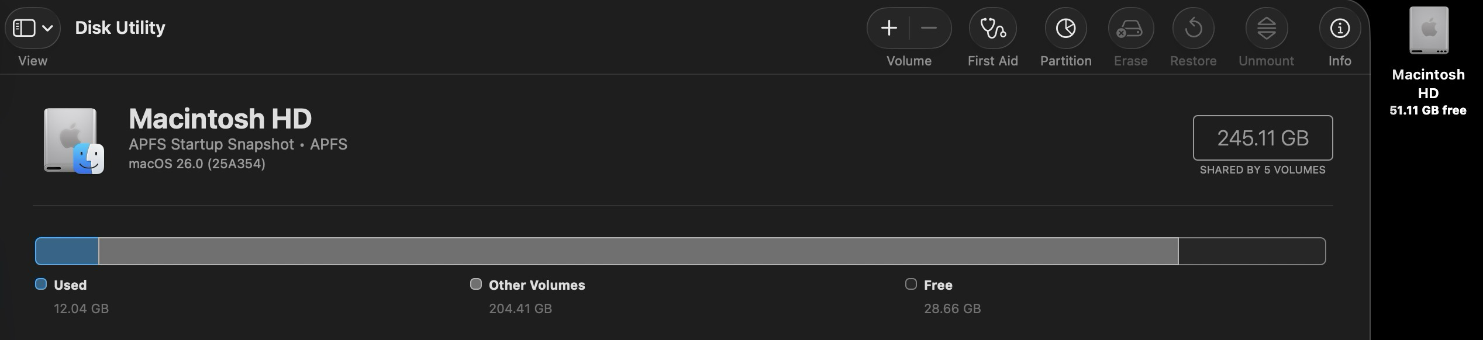This screenshot has height=340, width=1483.
Task: Click the blue used segment of storage bar
Action: pyautogui.click(x=67, y=251)
